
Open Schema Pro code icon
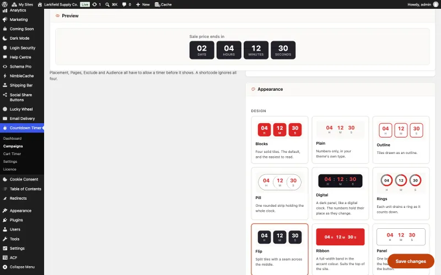coord(5,67)
